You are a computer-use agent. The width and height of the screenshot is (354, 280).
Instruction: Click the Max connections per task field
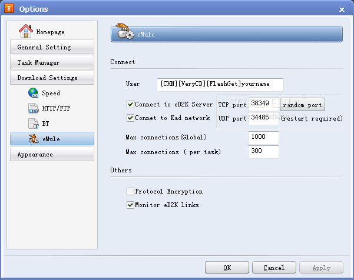point(263,152)
